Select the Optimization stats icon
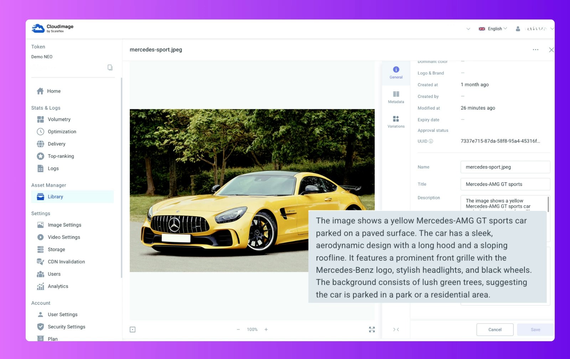 click(62, 131)
